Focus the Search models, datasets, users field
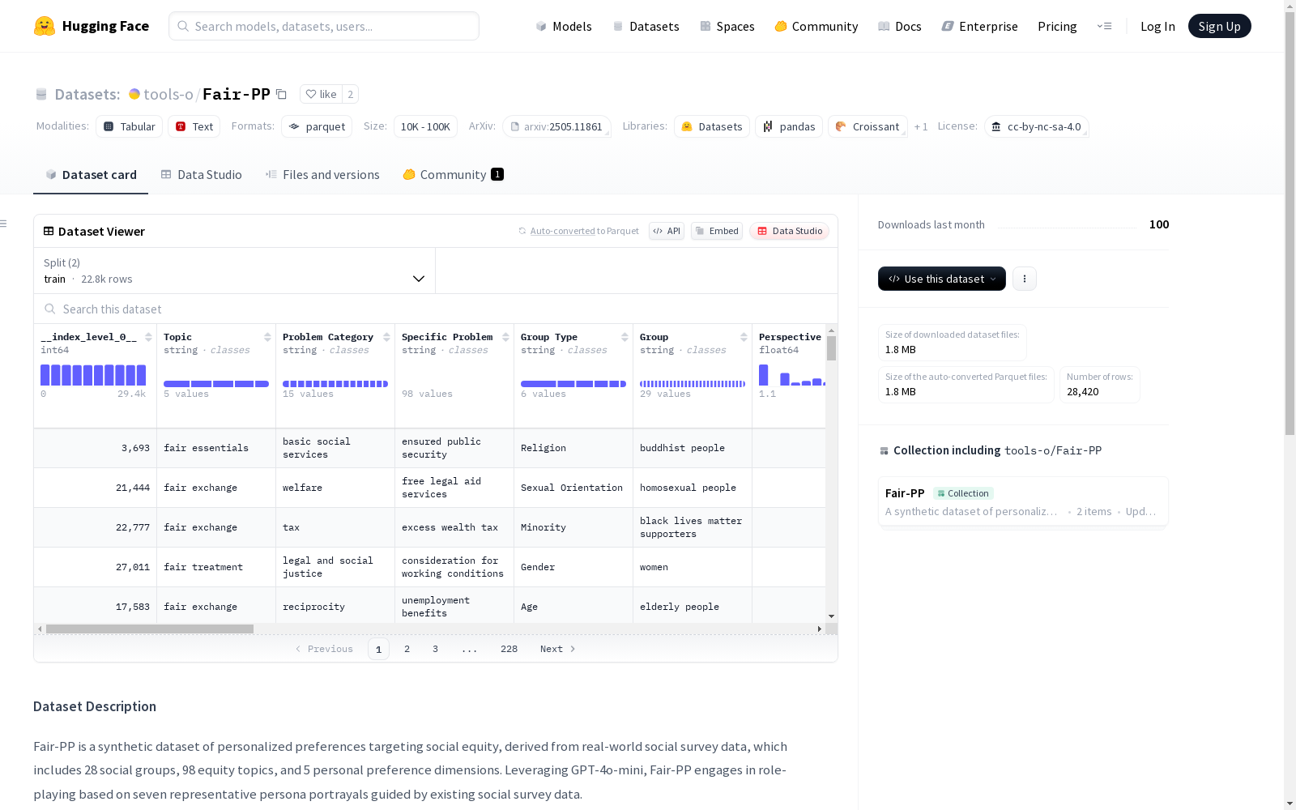The image size is (1296, 810). (324, 26)
